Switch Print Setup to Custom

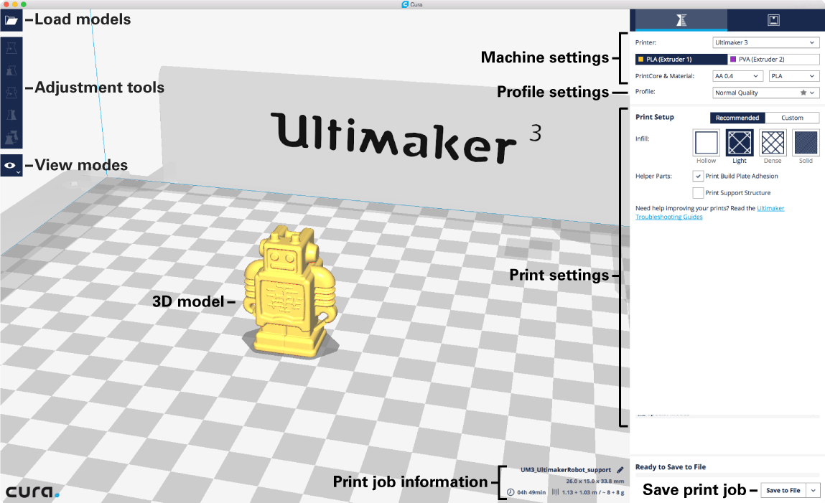pos(792,118)
